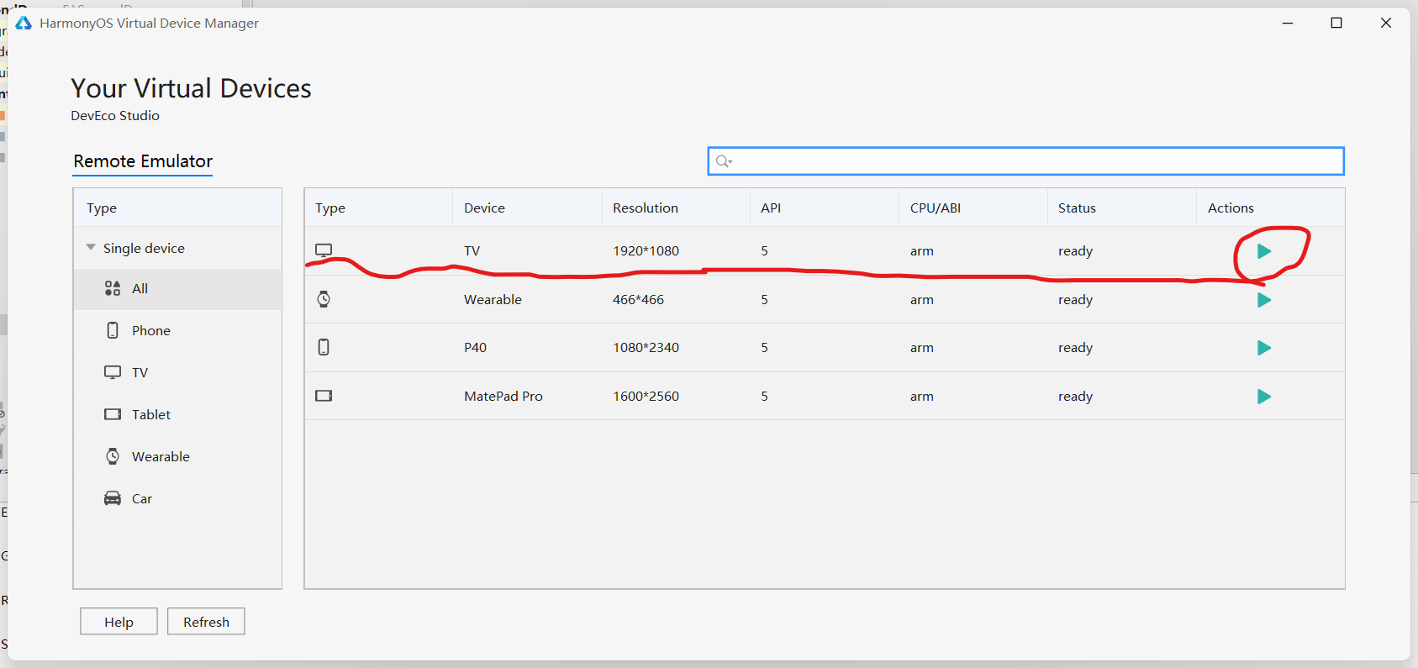Click Phone icon in Type sidebar

coord(113,330)
